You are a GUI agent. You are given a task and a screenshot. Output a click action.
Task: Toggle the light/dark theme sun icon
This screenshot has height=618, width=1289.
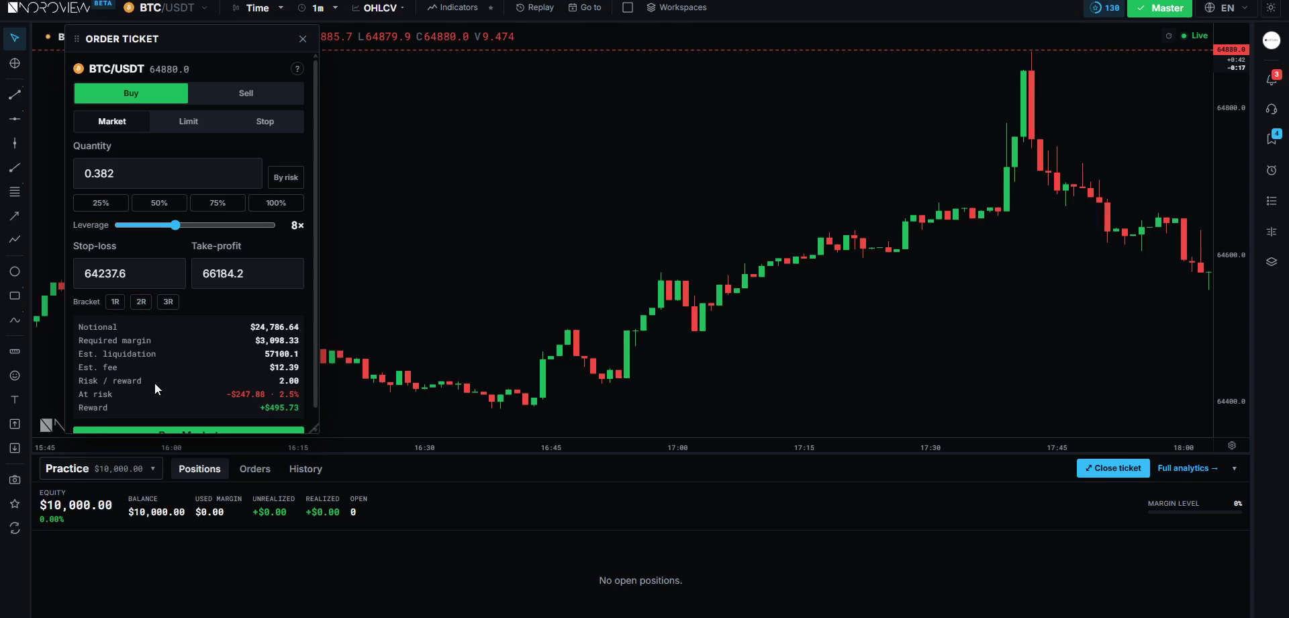[1271, 8]
